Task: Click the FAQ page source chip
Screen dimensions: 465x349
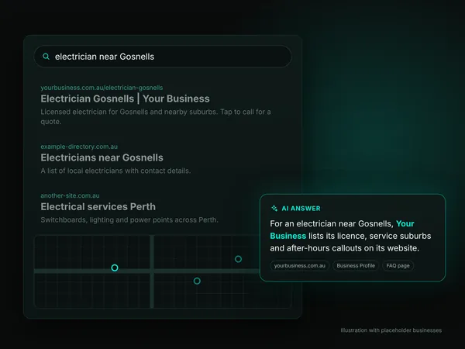Action: point(398,265)
